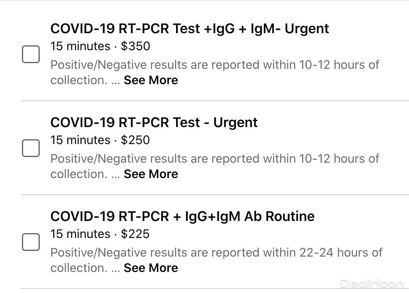Screen dimensions: 409x293
Task: Click "15 minutes" on the $350 test
Action: click(x=80, y=46)
